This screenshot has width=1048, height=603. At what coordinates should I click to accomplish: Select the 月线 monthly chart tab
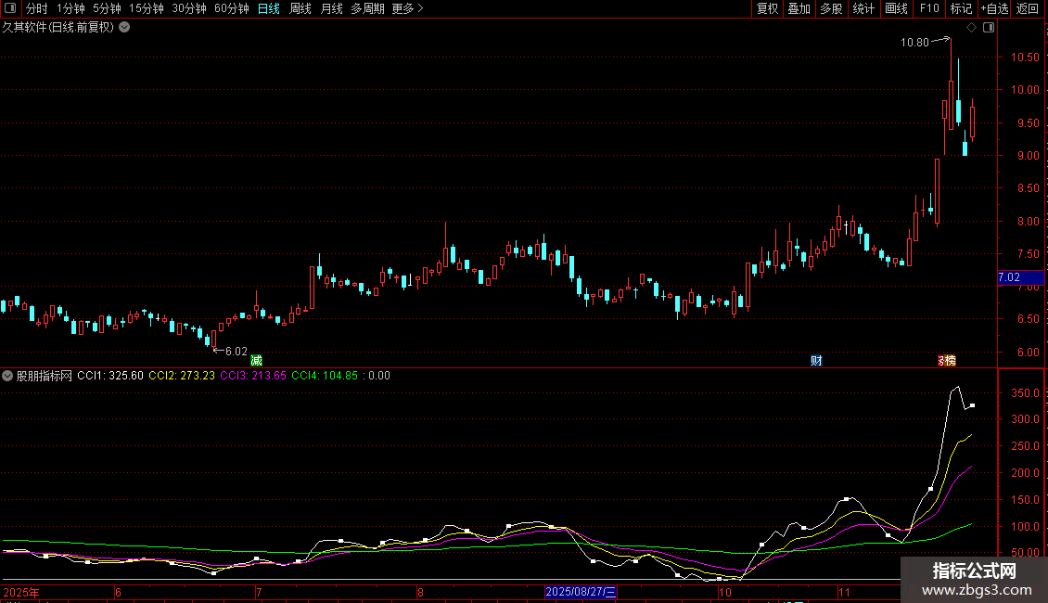click(x=331, y=8)
